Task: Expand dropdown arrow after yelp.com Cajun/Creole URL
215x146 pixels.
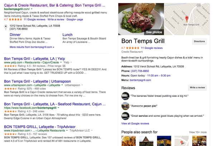Action: coord(61,62)
